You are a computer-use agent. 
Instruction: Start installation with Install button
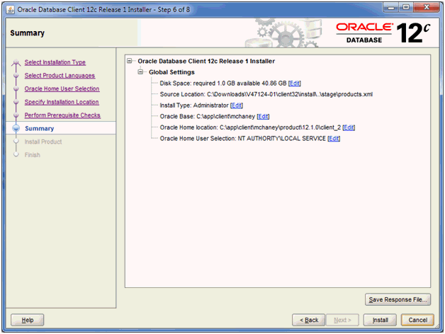(x=380, y=320)
